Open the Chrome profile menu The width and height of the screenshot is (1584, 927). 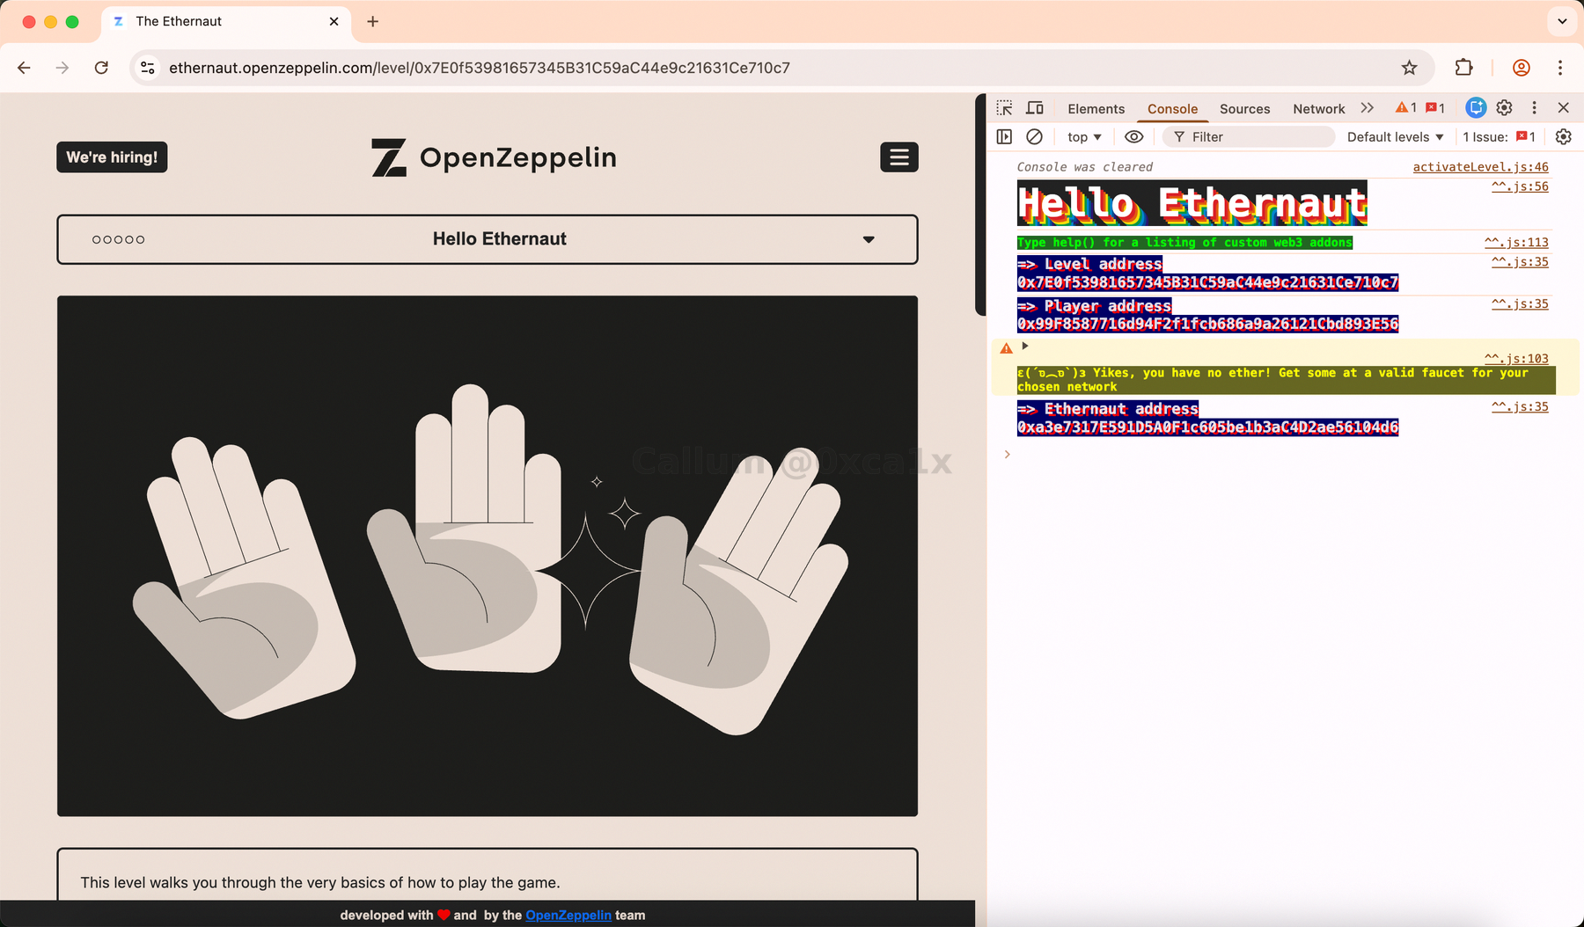[1522, 68]
